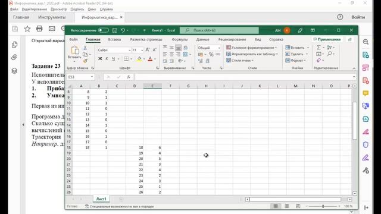Screen dimensions: 381x214
Task: Toggle the Excel AutoSave switch
Action: point(103,30)
